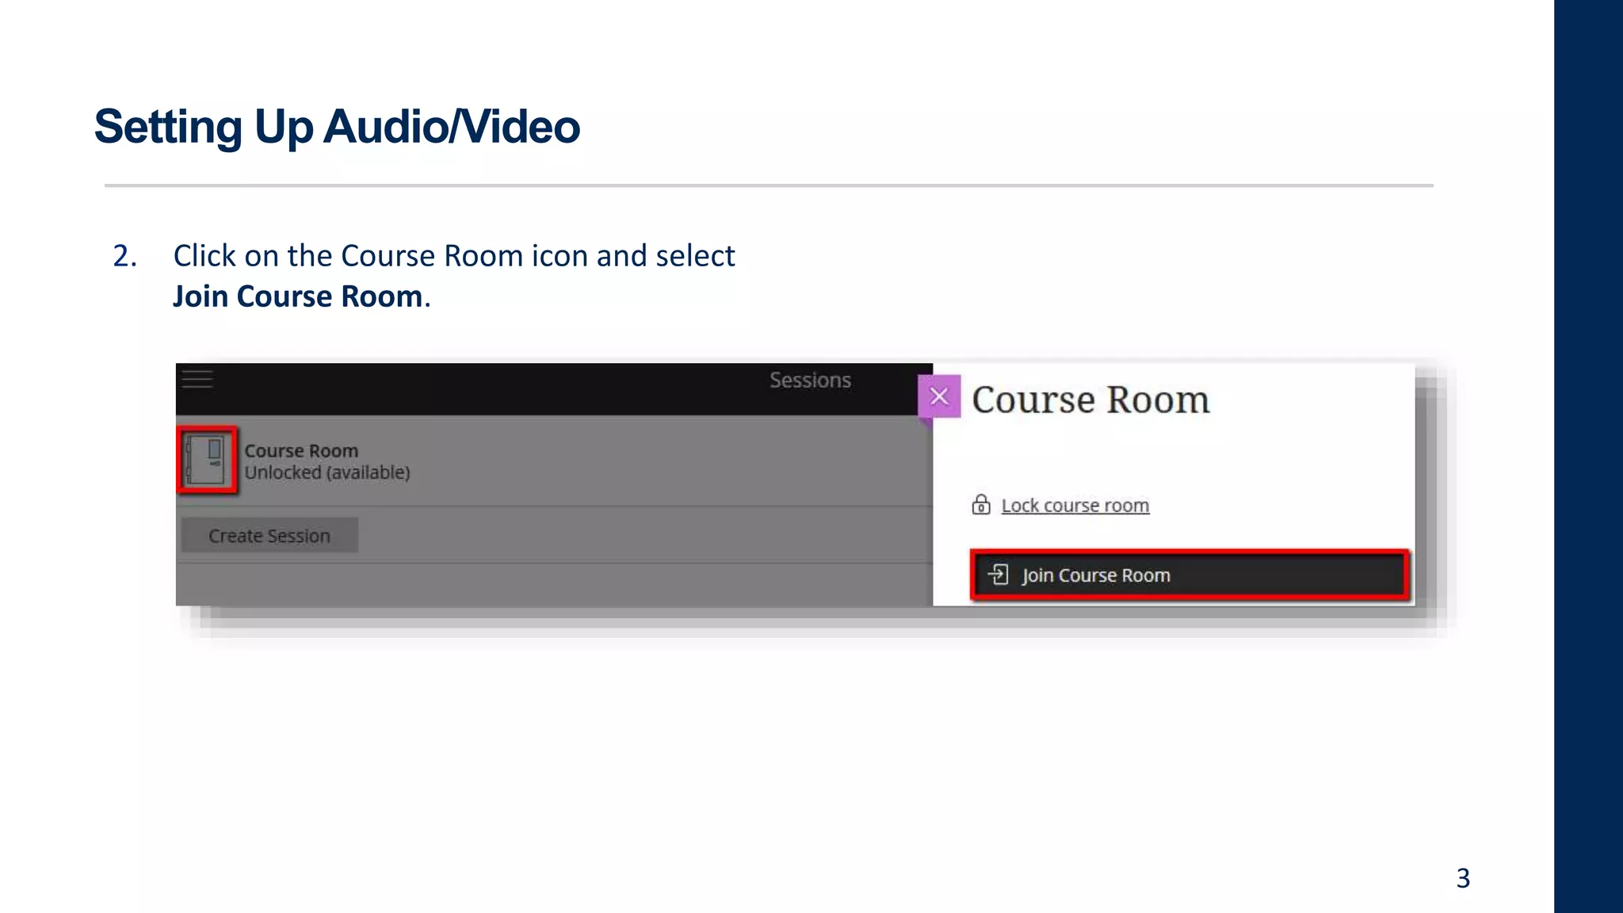This screenshot has width=1623, height=913.
Task: Click the padlock icon beside Lock course room
Action: tap(981, 505)
